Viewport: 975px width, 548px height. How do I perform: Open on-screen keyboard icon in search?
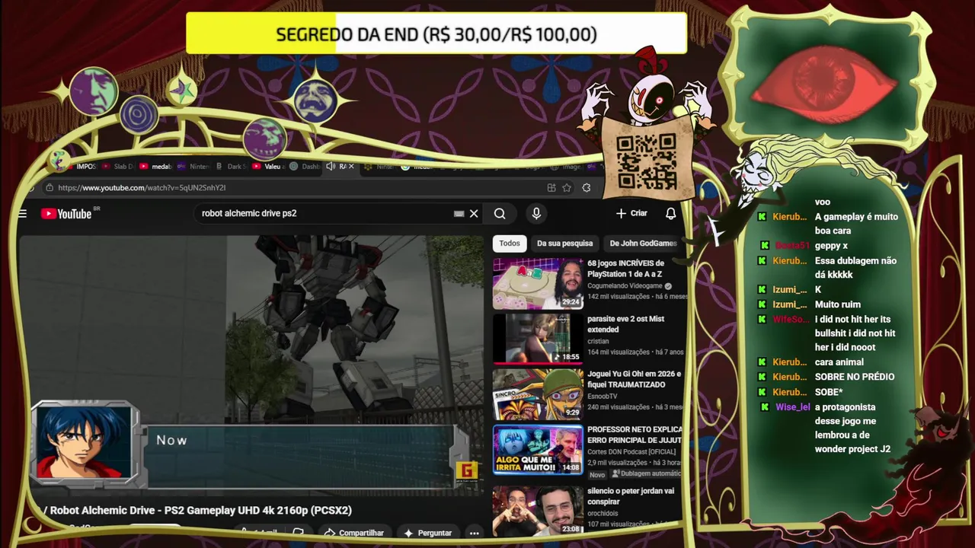[x=459, y=214]
